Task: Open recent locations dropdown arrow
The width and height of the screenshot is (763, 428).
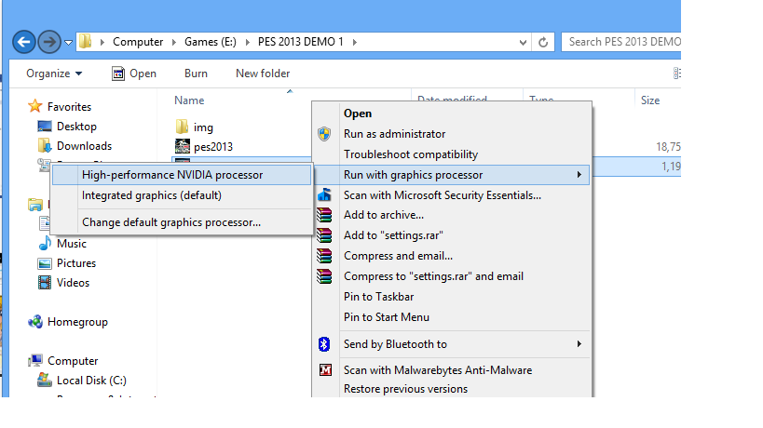Action: (69, 43)
